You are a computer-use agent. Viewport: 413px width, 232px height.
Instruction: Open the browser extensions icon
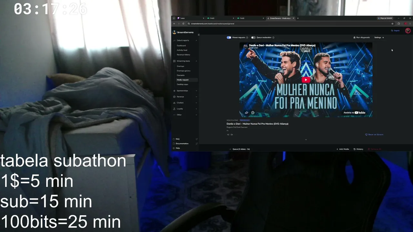[x=399, y=24]
